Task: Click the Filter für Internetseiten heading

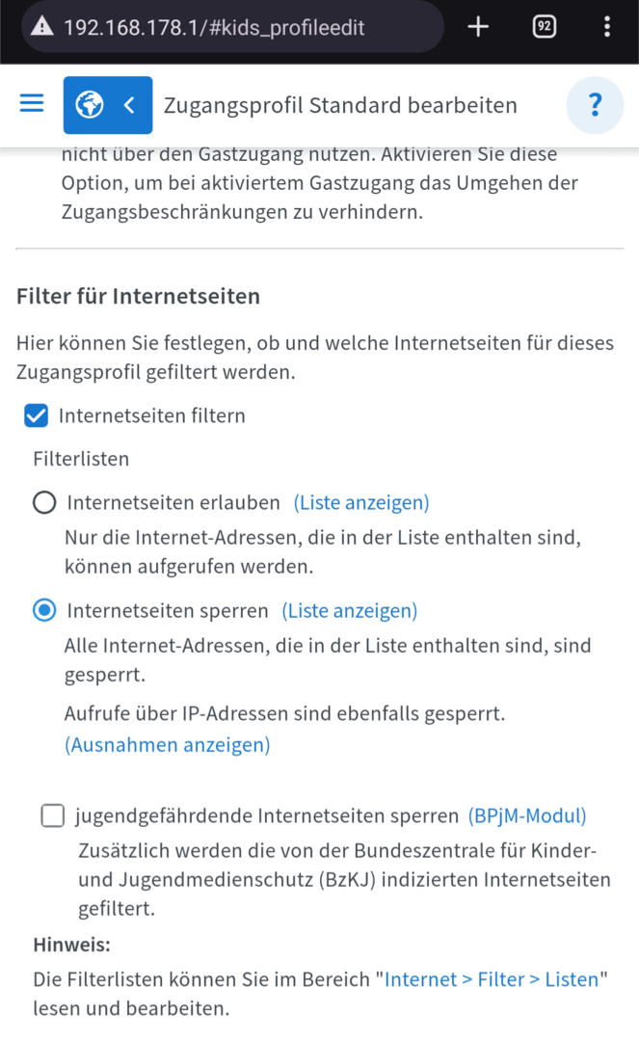Action: coord(138,296)
